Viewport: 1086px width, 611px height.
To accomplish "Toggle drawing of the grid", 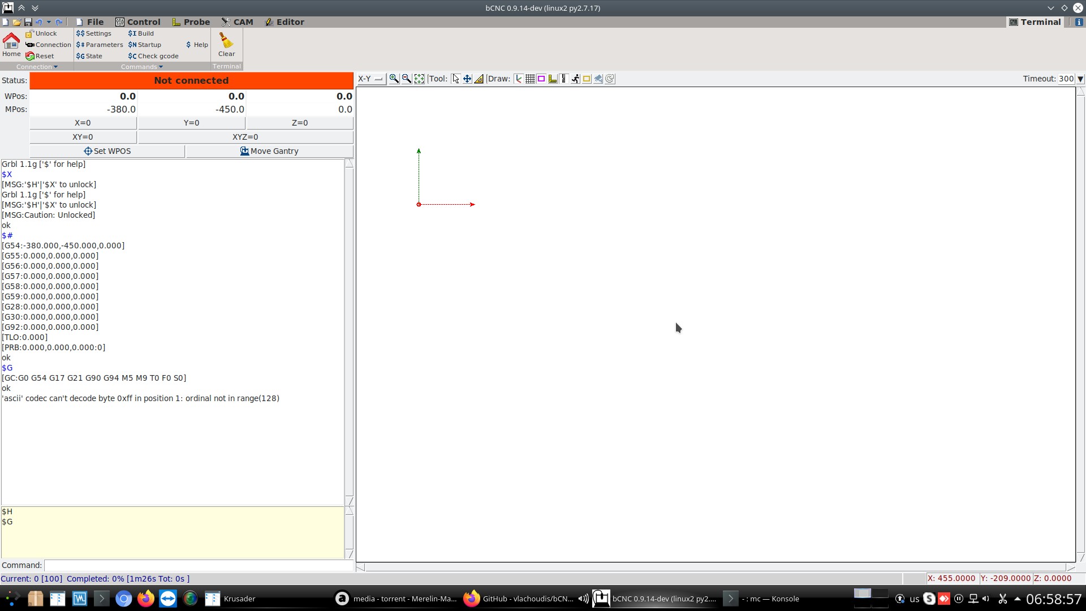I will (x=530, y=79).
